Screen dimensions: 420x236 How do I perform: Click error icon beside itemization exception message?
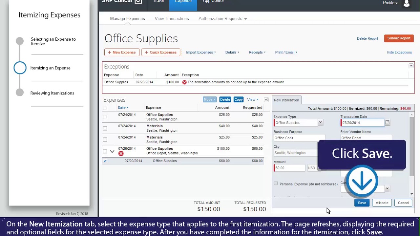click(x=184, y=82)
